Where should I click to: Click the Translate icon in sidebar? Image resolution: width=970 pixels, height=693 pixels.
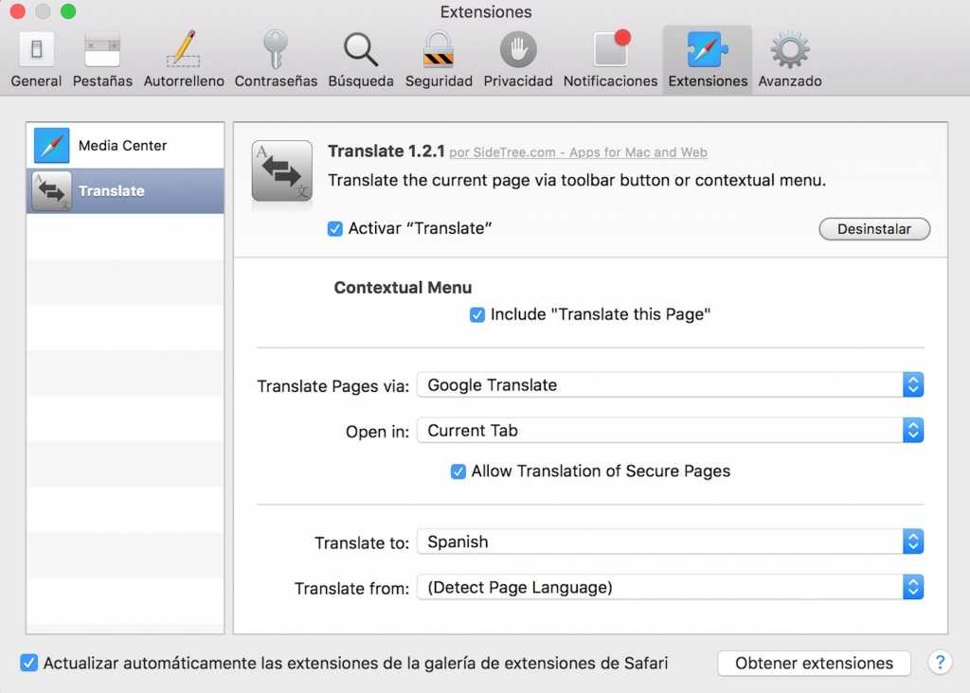coord(51,191)
